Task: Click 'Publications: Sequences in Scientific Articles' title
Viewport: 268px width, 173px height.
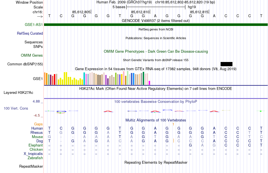Action: coord(156,38)
